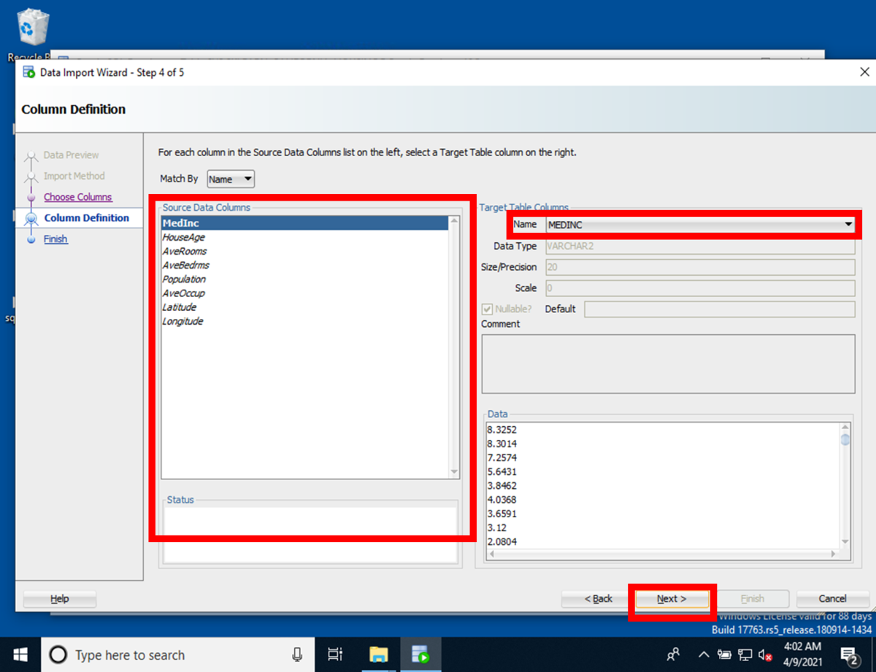Click data value 2.0804
The image size is (876, 672).
click(x=502, y=541)
